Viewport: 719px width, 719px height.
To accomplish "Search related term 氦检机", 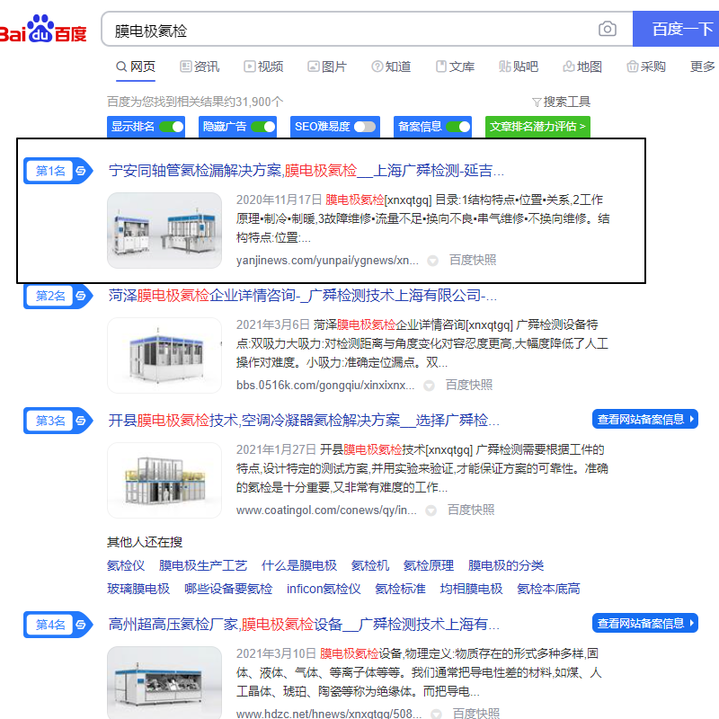I will (370, 565).
